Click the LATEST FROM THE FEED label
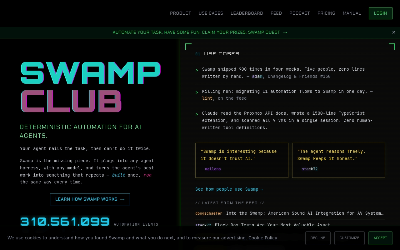 coord(230,203)
